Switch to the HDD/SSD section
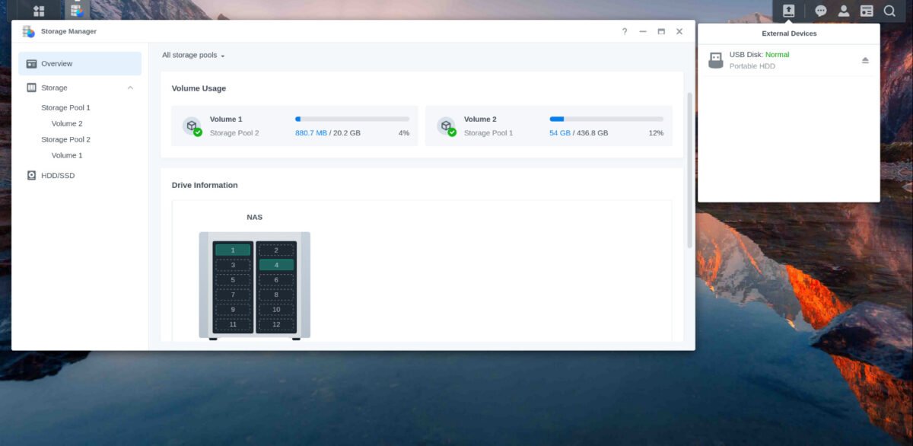 pos(57,175)
